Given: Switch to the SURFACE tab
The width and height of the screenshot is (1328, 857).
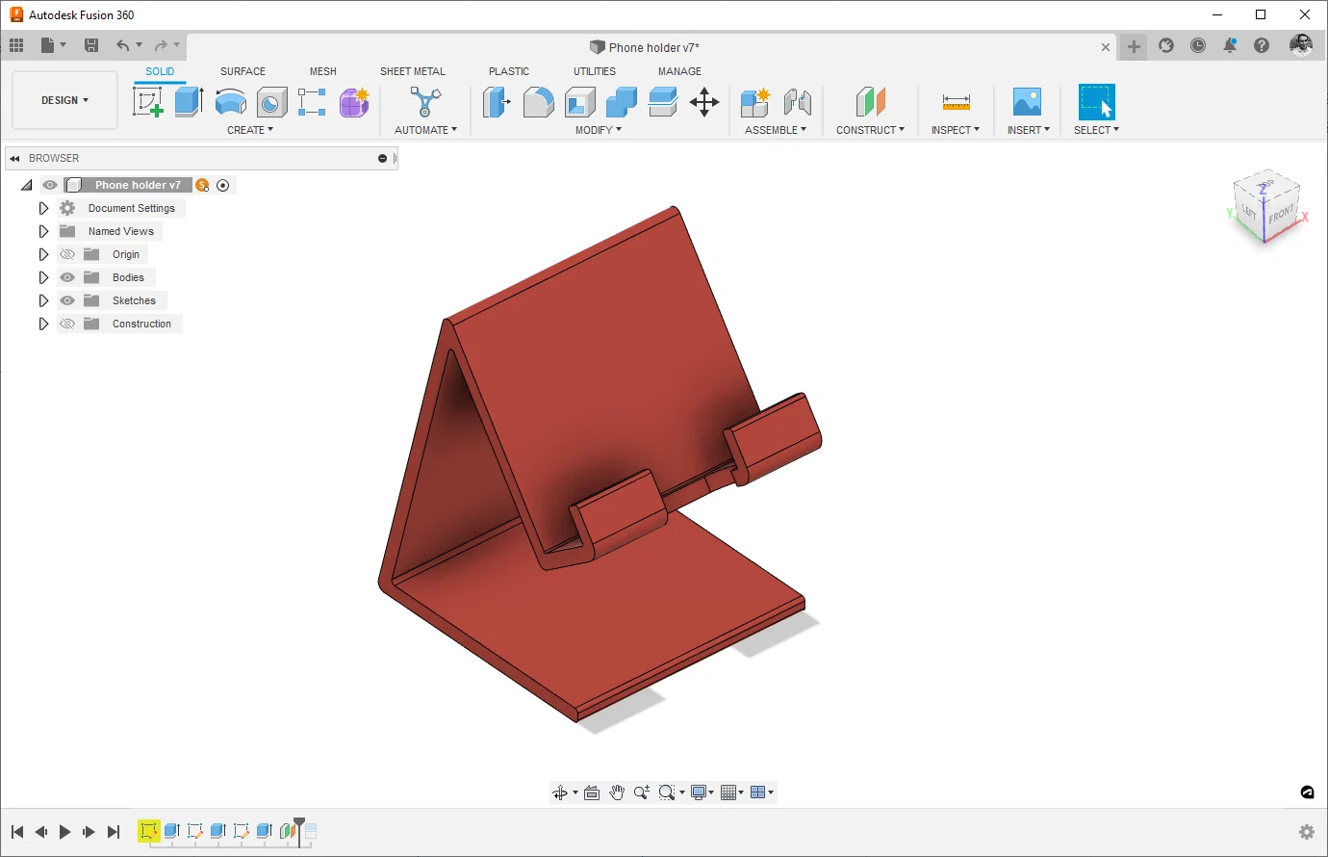Looking at the screenshot, I should [243, 71].
